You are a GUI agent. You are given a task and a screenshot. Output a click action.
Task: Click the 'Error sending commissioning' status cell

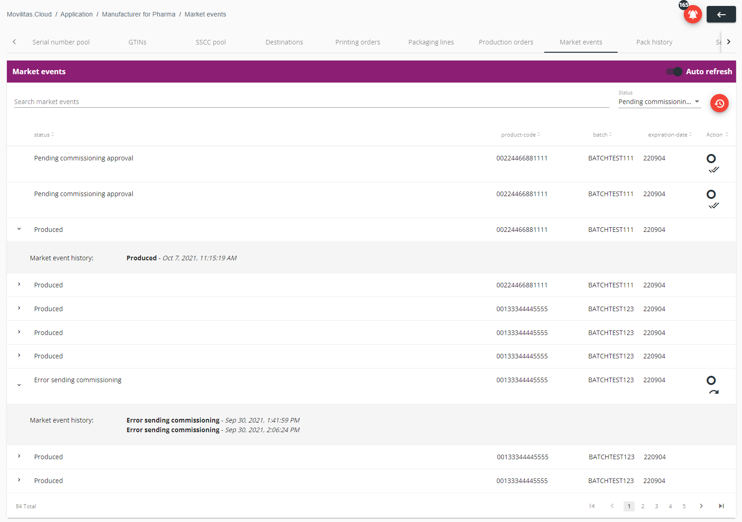click(78, 380)
